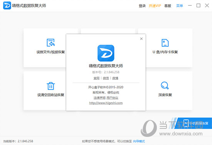Open the 用户协议 link
Viewport: 212px width, 145px height.
tap(112, 98)
